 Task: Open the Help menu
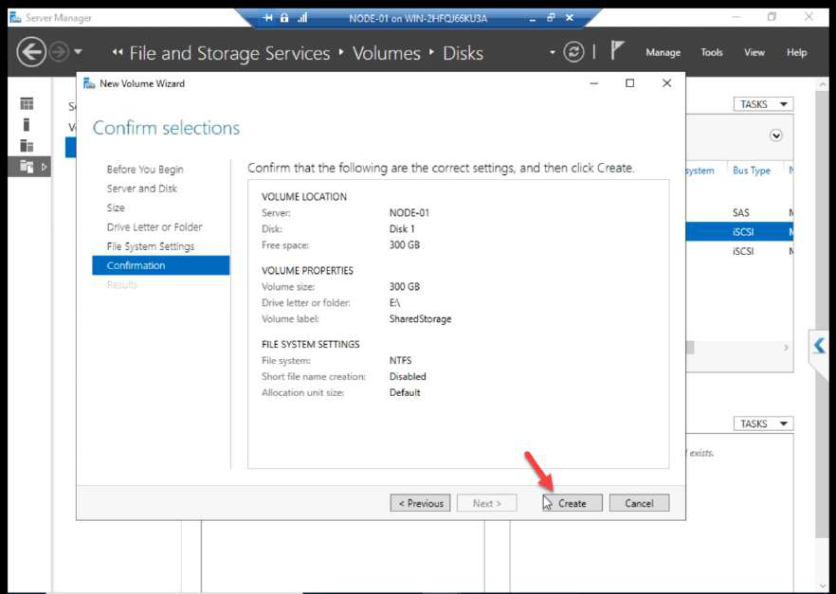coord(796,52)
